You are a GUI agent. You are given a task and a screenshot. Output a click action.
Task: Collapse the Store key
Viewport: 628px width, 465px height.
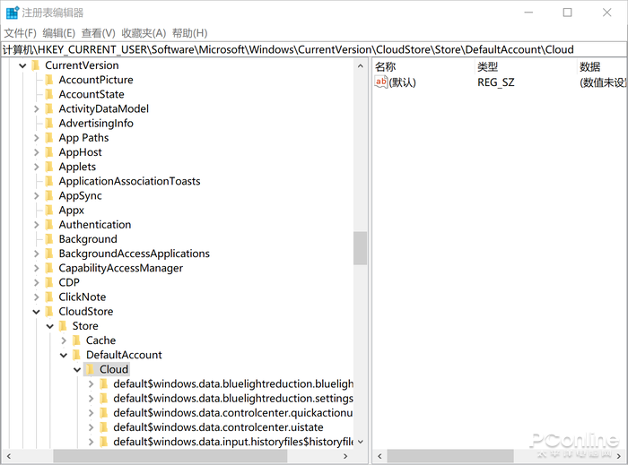(50, 326)
